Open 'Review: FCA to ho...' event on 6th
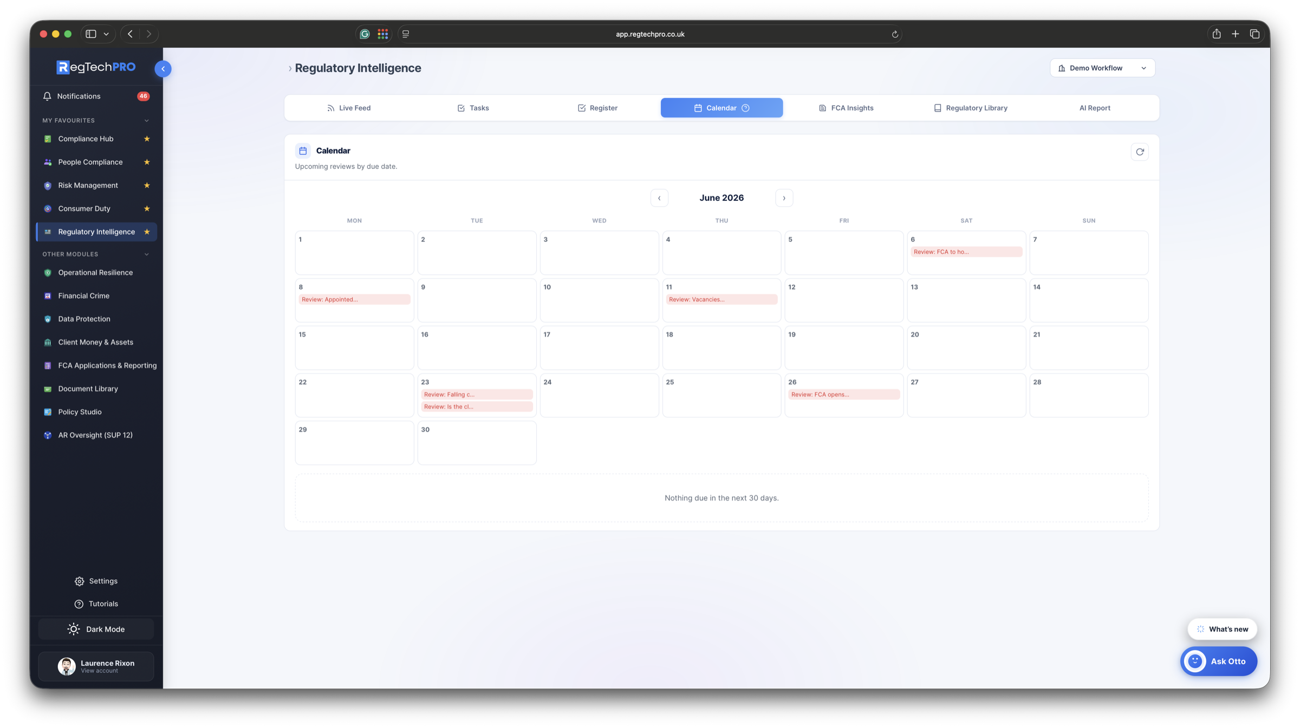This screenshot has width=1300, height=728. click(966, 252)
